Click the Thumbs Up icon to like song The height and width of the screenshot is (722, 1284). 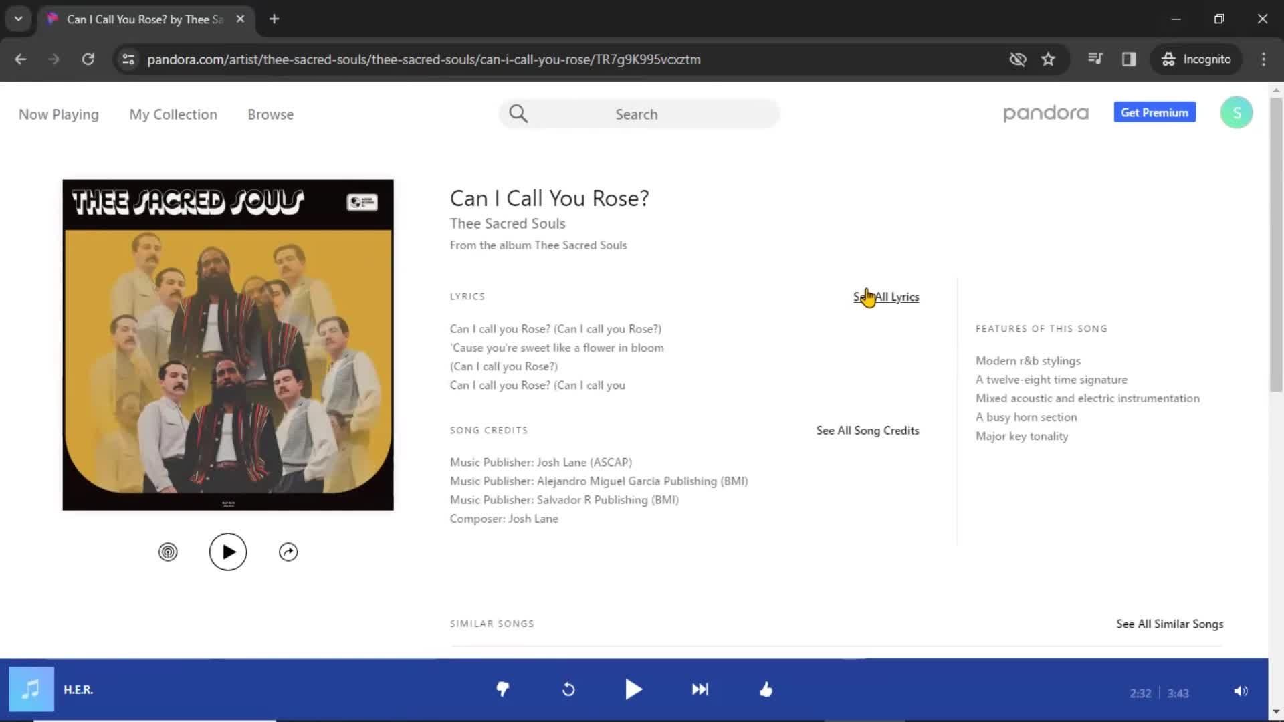[766, 689]
